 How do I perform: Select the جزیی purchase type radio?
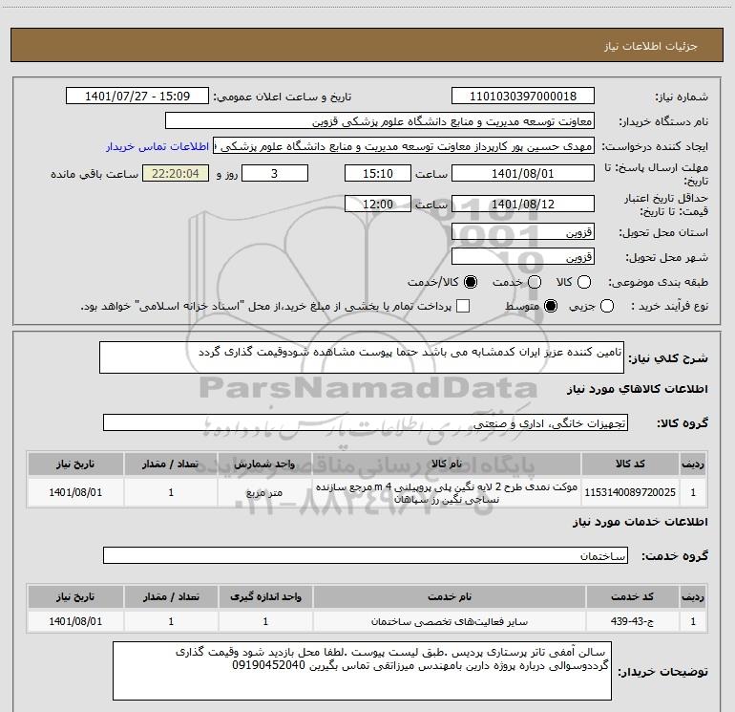coord(607,307)
